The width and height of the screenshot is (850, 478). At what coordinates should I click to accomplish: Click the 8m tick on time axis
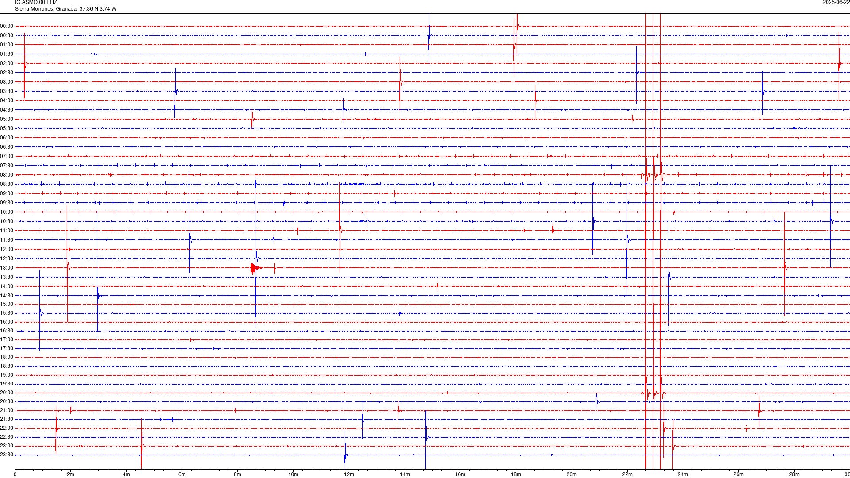pos(238,474)
